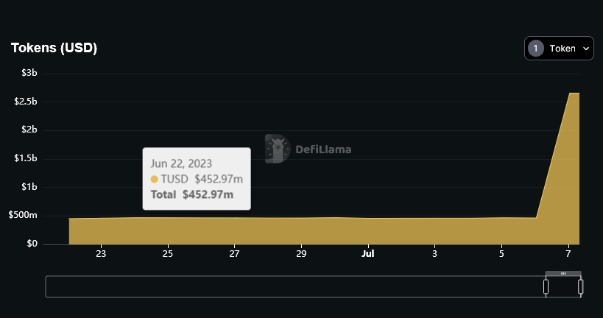Click the chart peak near July 7
Viewport: 603px width, 318px height.
[x=569, y=94]
